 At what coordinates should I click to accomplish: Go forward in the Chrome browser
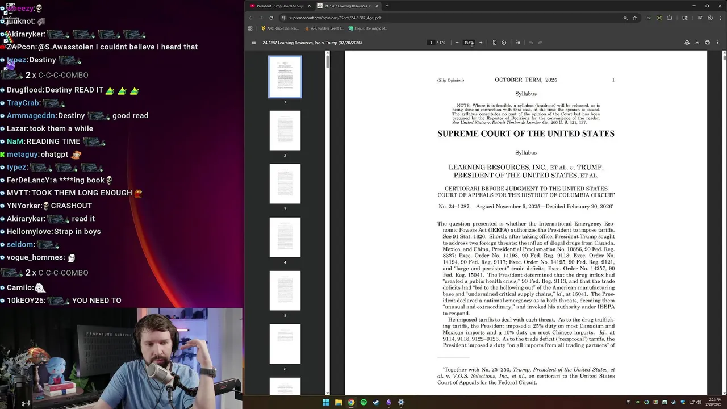tap(261, 18)
